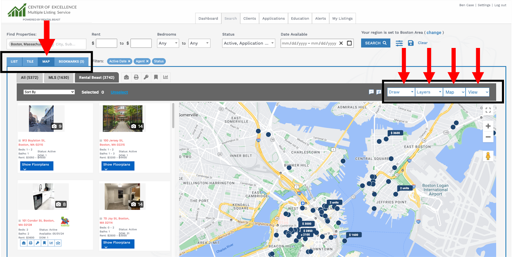Open advanced search filters sliders icon

[x=399, y=43]
